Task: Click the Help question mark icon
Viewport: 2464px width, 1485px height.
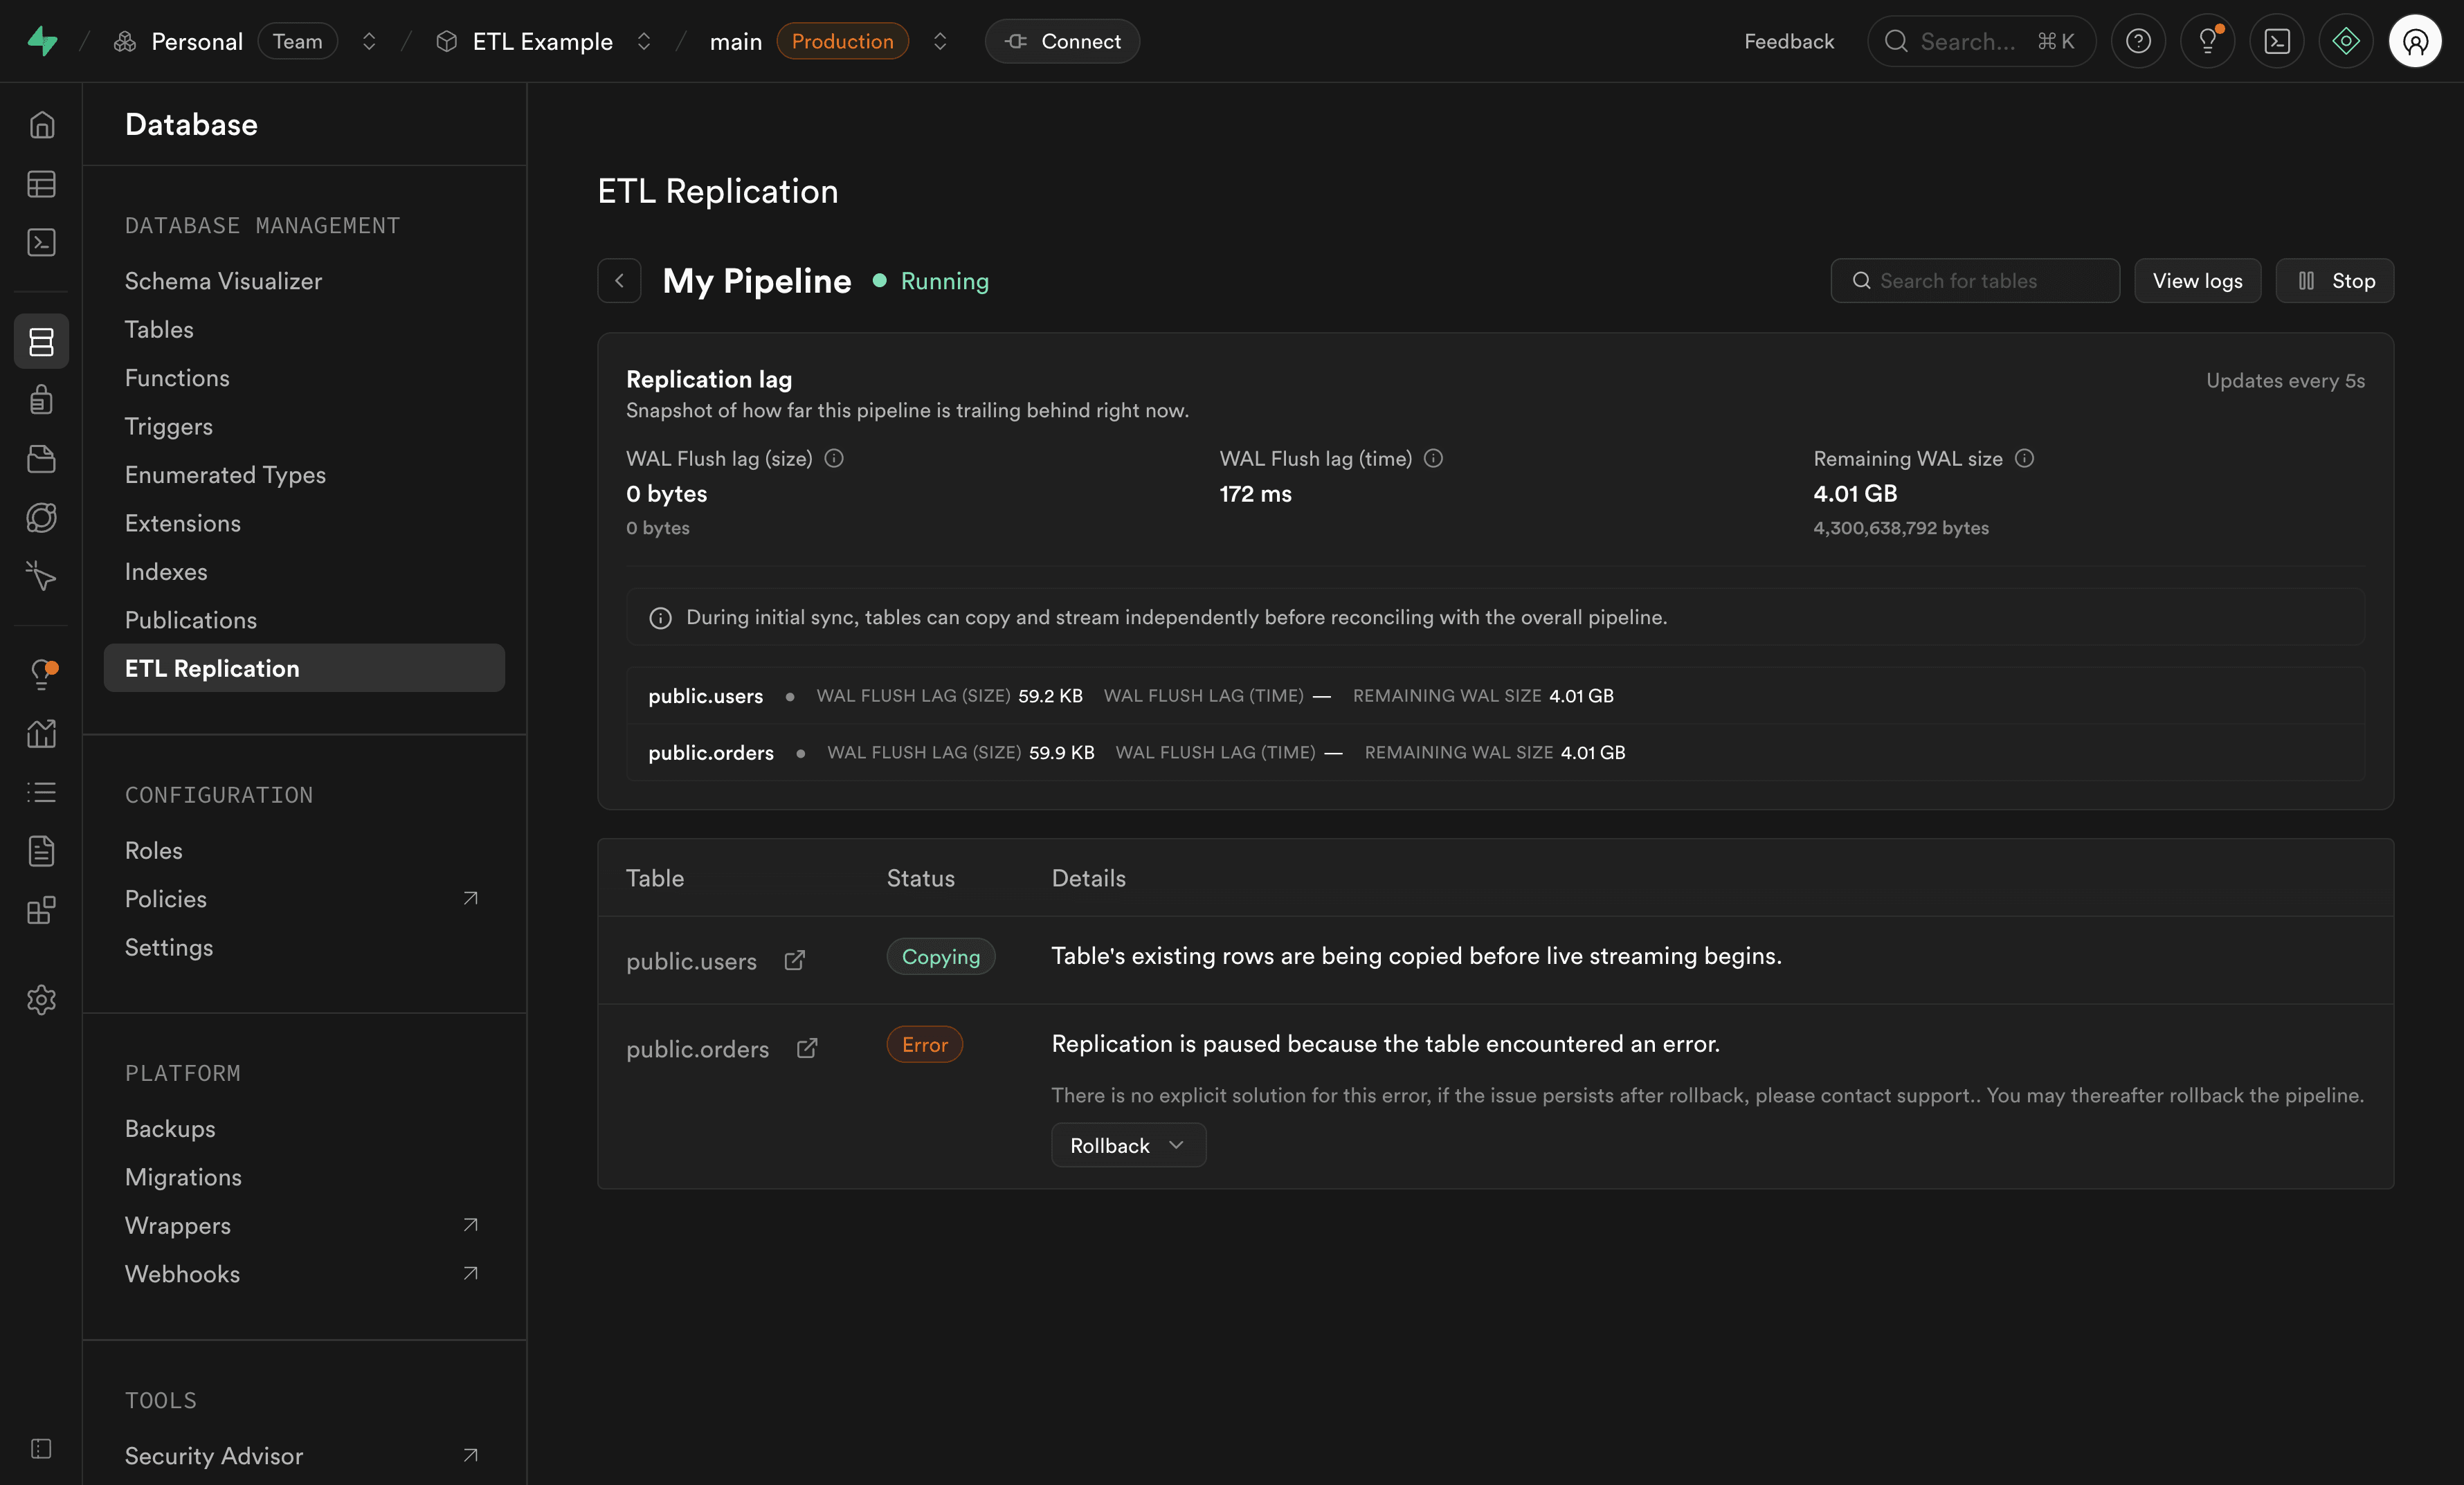Action: [2138, 41]
